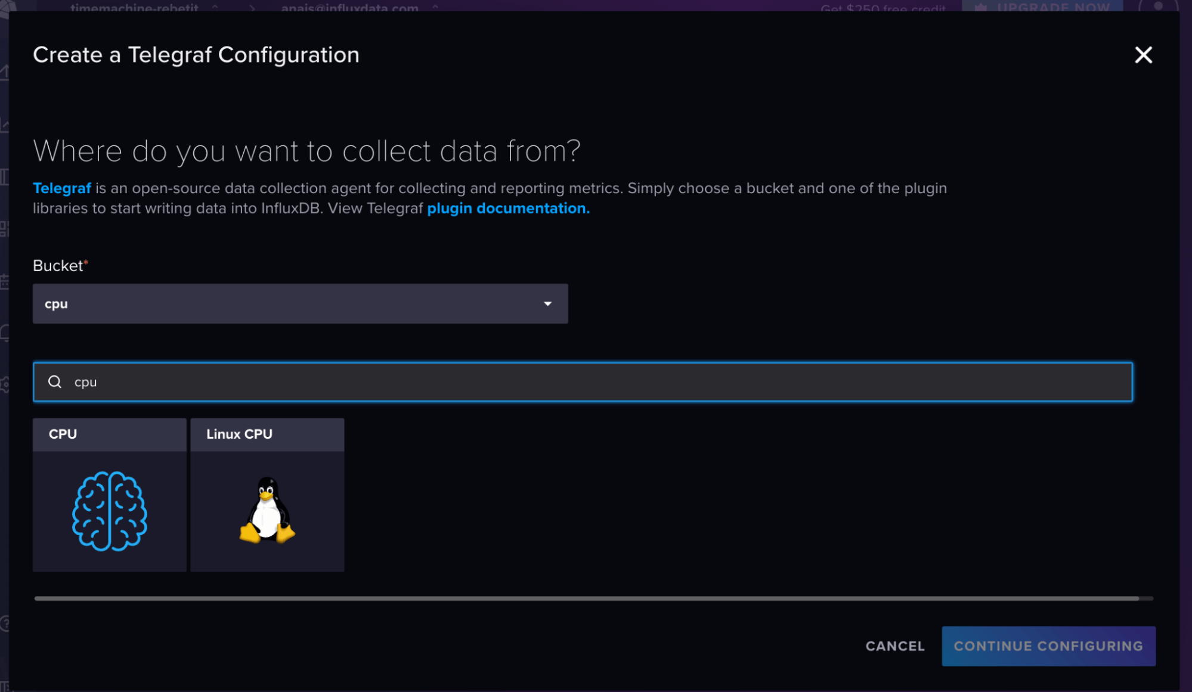This screenshot has height=692, width=1192.
Task: Click the user avatar icon top right
Action: coord(1157,6)
